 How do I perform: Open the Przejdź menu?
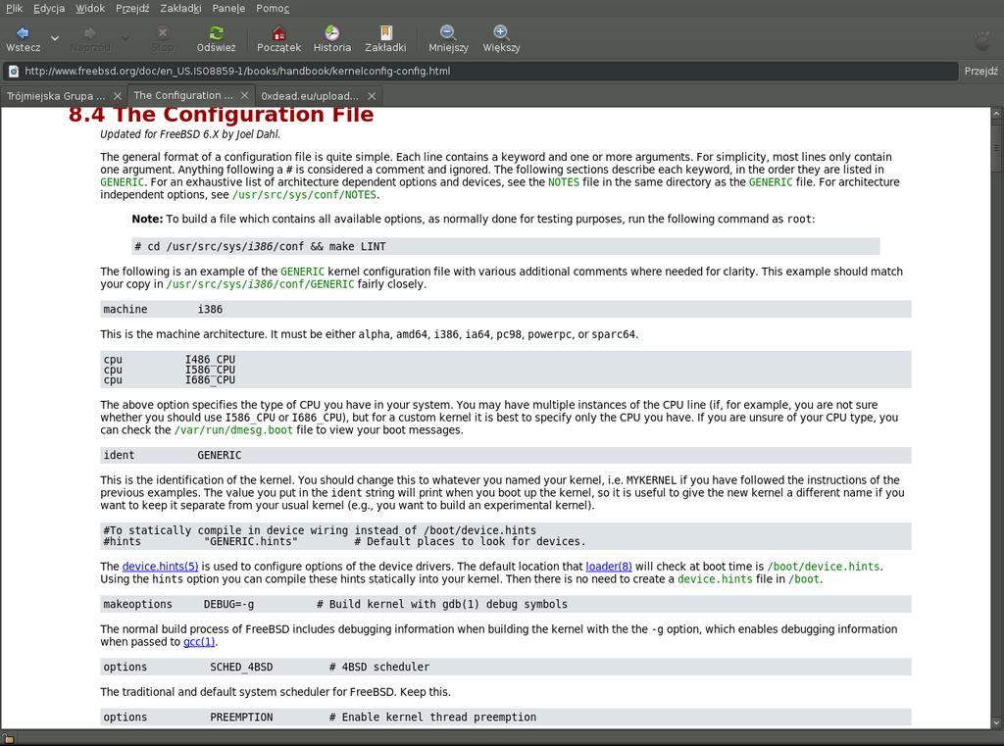[132, 8]
